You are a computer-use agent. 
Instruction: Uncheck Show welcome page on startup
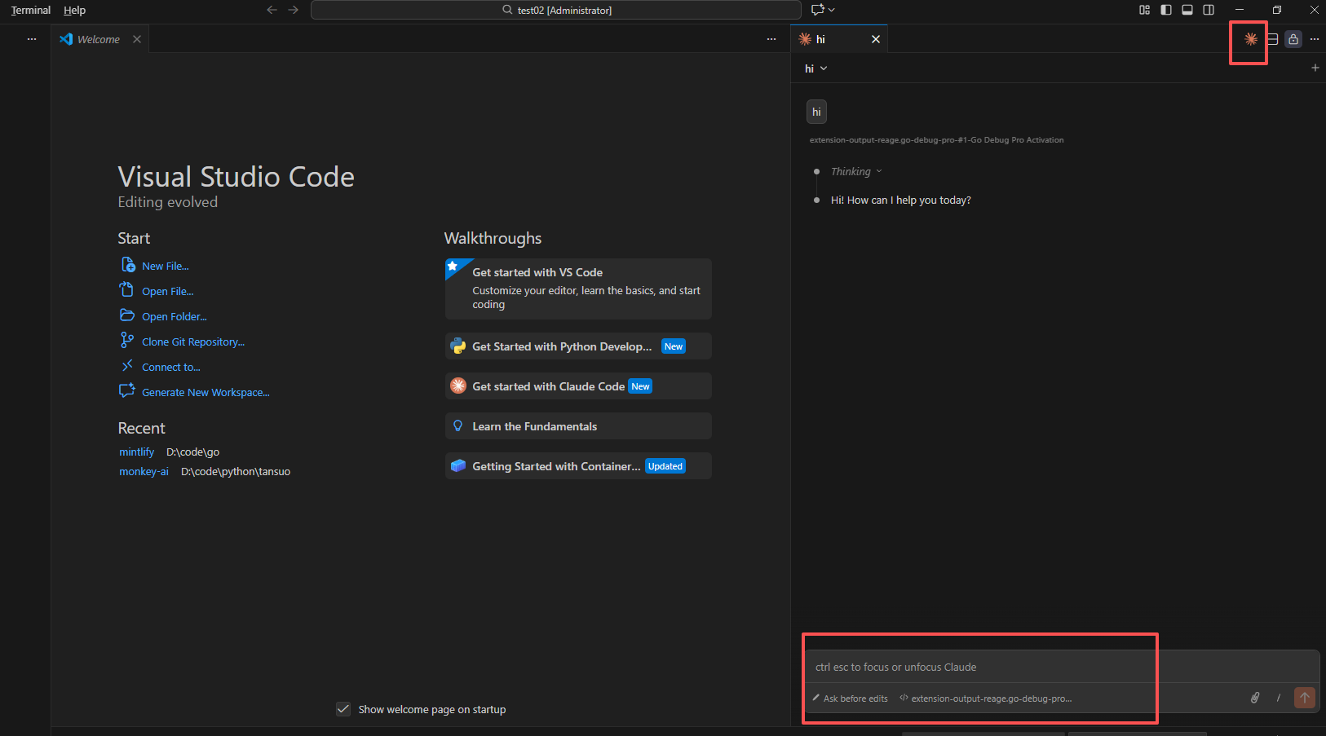pyautogui.click(x=343, y=709)
